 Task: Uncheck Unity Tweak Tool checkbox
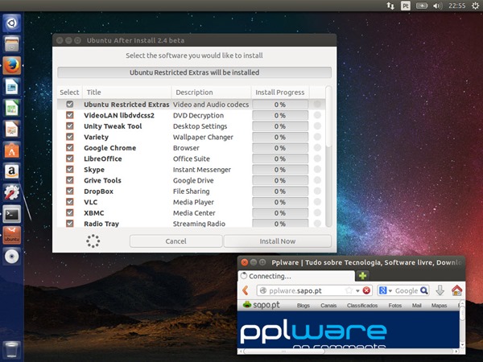point(70,125)
